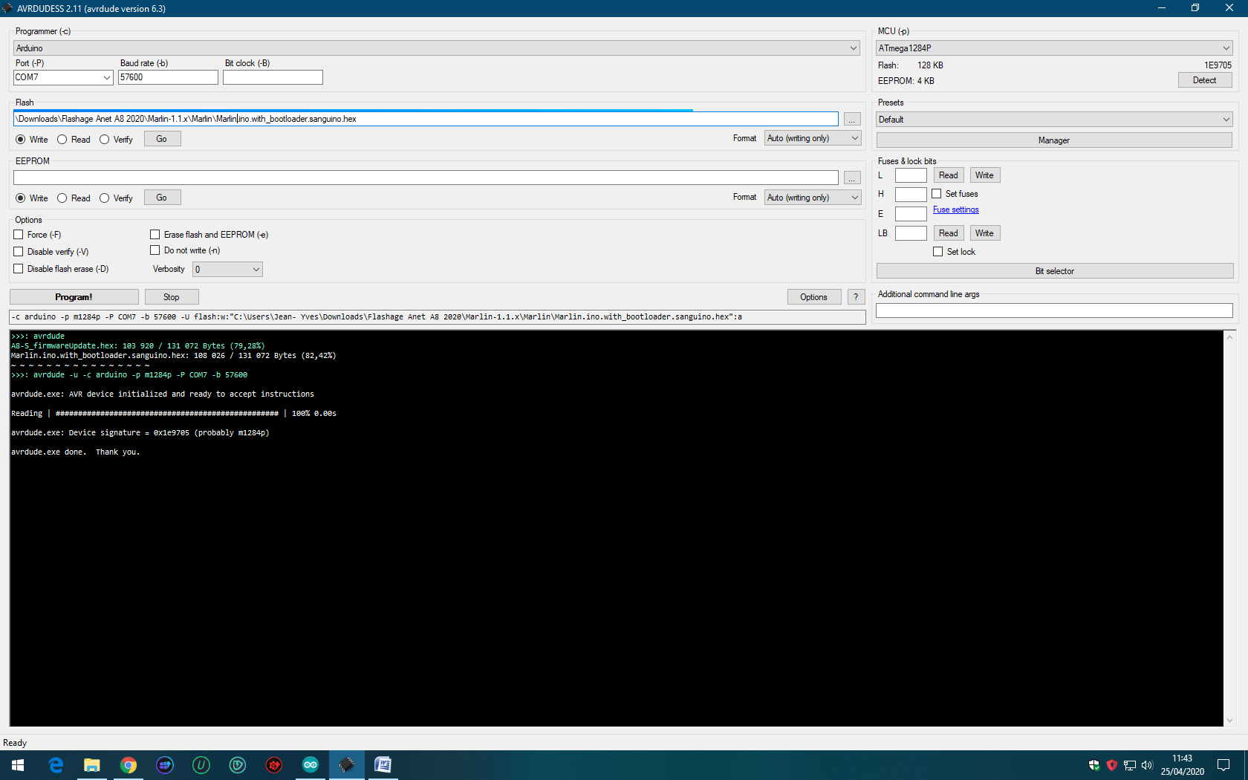Click the Flash Go button
This screenshot has width=1248, height=780.
click(x=162, y=139)
